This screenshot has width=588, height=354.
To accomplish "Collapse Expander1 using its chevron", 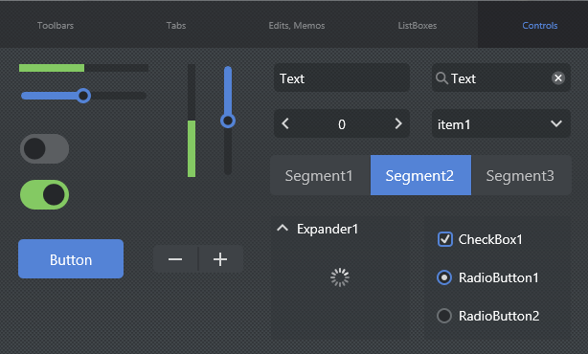I will (x=283, y=228).
